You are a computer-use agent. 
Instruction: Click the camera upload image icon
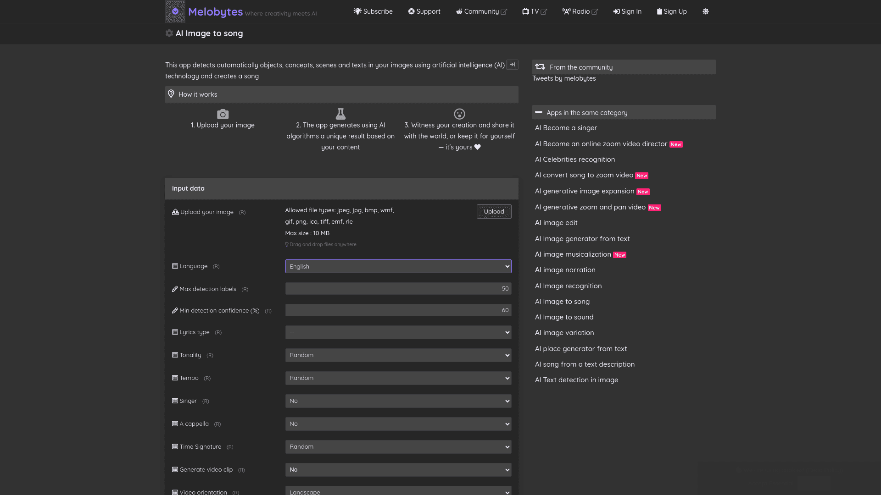[x=223, y=114]
